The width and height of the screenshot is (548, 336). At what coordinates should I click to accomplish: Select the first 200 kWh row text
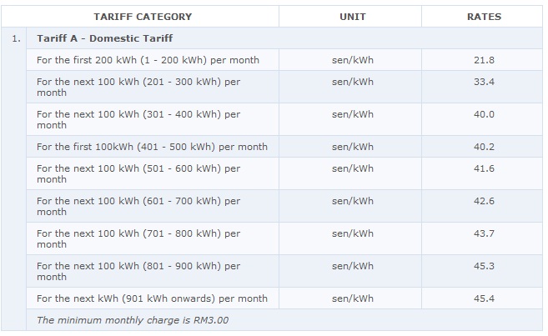[148, 60]
